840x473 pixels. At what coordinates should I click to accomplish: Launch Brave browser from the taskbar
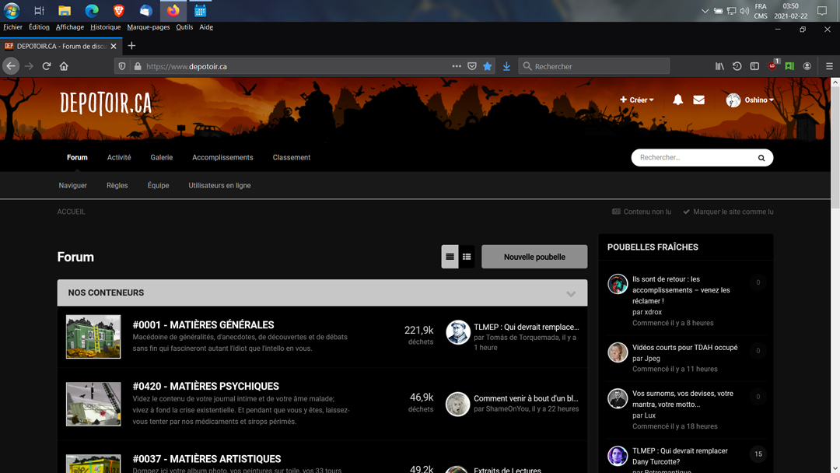point(119,10)
